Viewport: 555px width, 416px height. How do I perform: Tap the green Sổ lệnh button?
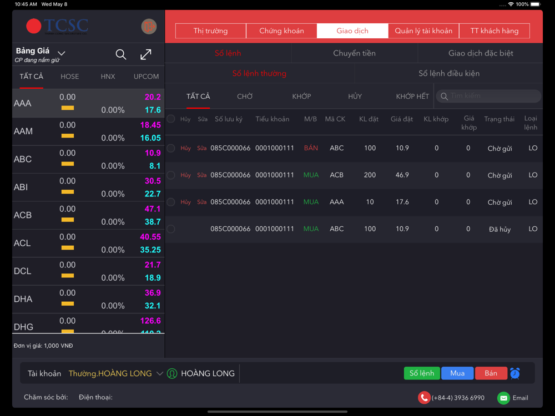pos(422,373)
